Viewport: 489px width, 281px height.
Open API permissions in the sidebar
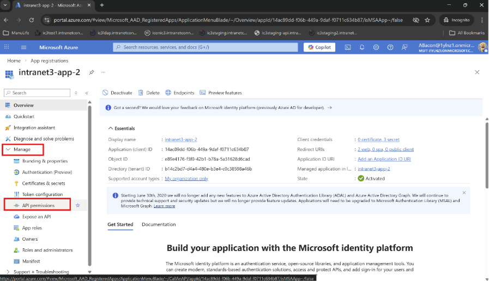pos(38,205)
